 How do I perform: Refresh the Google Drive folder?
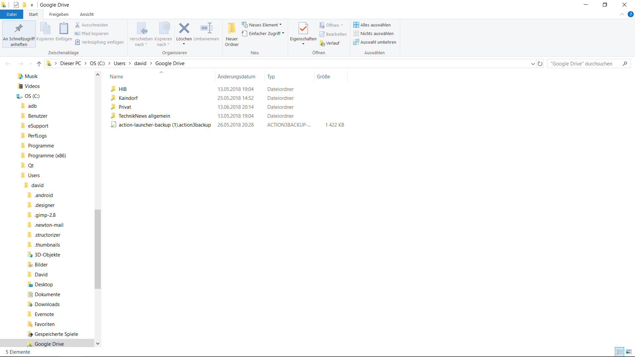click(540, 63)
